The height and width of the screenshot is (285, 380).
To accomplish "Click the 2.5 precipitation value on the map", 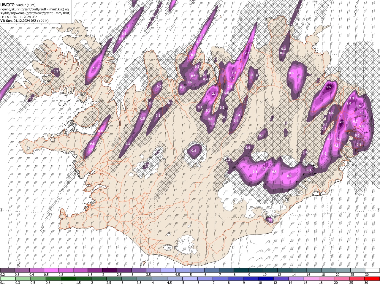I will pos(329,87).
